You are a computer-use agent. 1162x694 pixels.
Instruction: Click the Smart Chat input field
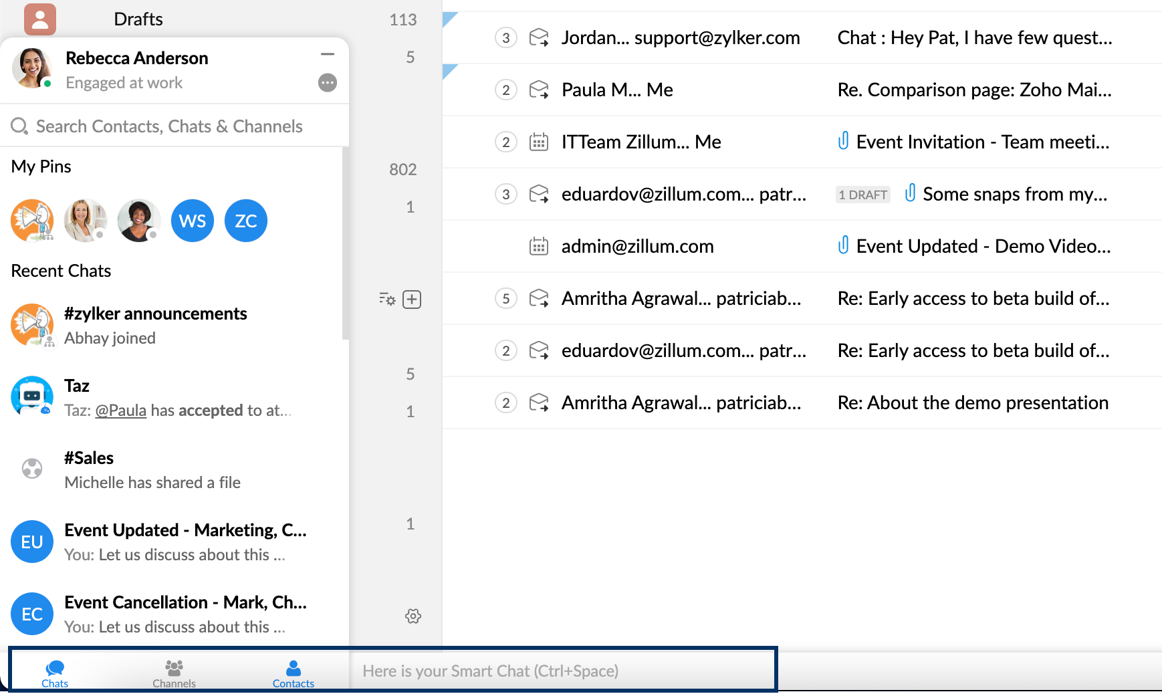click(562, 671)
